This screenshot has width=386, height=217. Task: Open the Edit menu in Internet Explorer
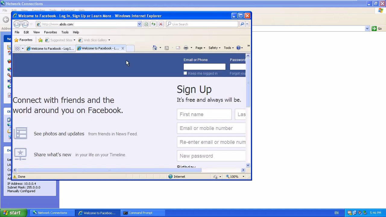(x=26, y=32)
